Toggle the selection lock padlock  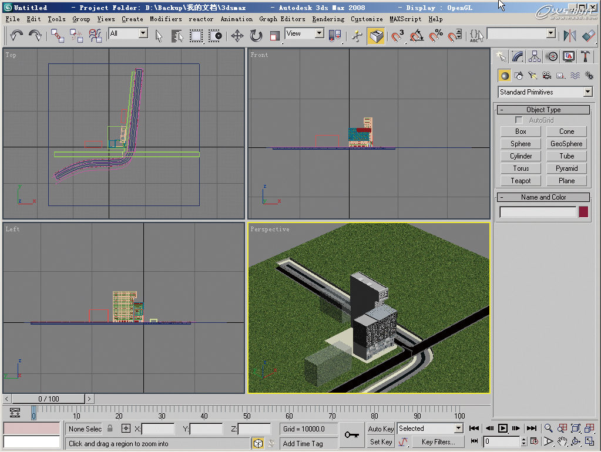110,429
